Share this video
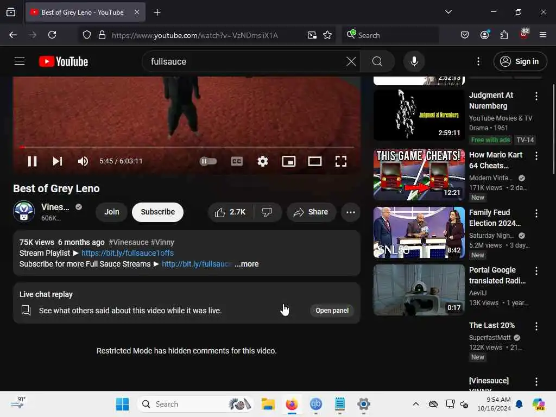 [311, 212]
